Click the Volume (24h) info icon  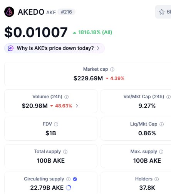tap(66, 97)
